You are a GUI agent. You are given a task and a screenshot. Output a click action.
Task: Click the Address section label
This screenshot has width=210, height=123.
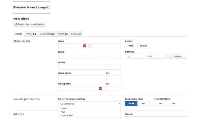[x=19, y=114]
